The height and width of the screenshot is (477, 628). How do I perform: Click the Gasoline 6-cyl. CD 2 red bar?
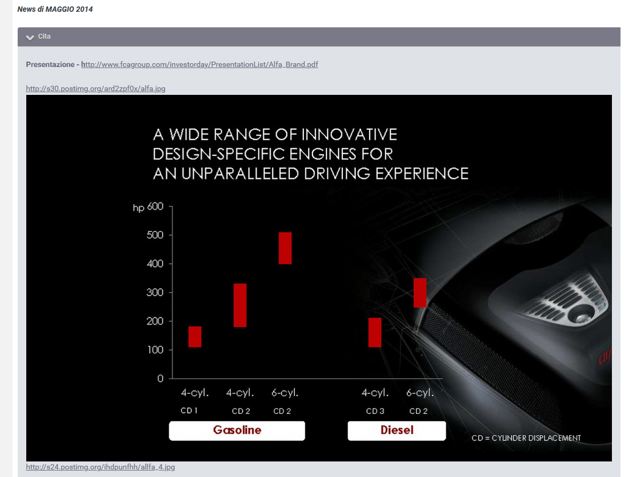285,248
